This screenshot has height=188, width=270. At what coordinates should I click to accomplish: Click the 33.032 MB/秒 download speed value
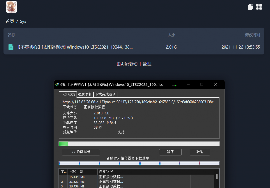point(105,123)
